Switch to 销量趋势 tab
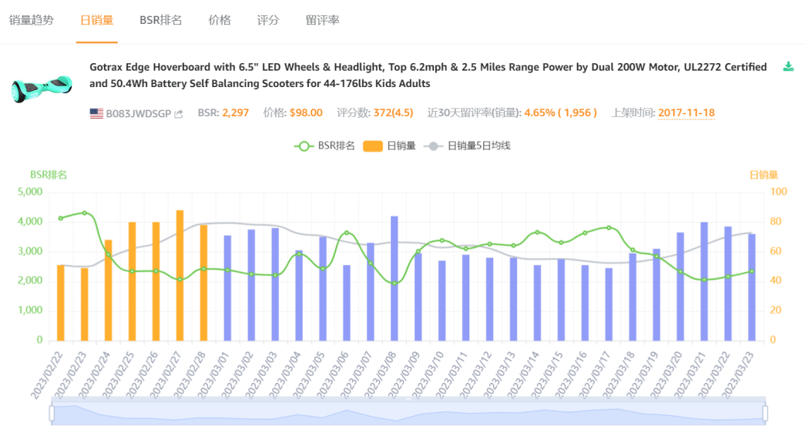The height and width of the screenshot is (439, 806). click(32, 20)
